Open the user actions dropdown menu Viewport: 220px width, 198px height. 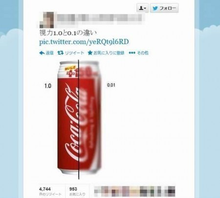pyautogui.click(x=142, y=8)
